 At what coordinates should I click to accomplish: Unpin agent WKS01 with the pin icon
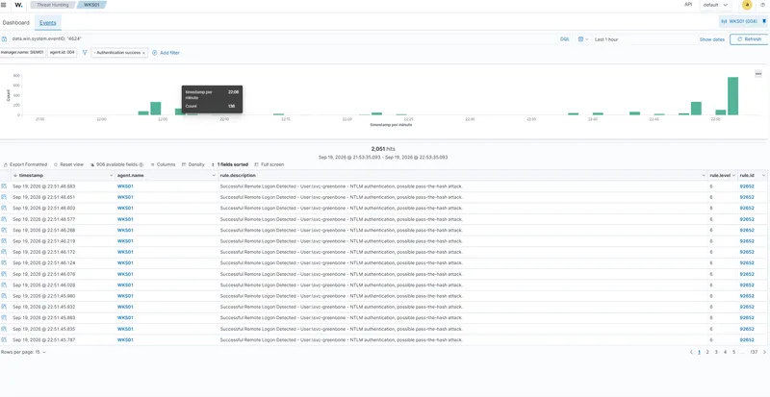(x=764, y=21)
